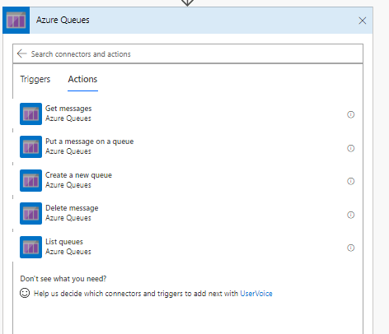Close the Azure Queues panel

363,21
